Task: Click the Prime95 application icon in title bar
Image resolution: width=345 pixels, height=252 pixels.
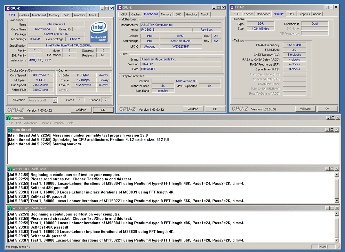Action: [8, 118]
